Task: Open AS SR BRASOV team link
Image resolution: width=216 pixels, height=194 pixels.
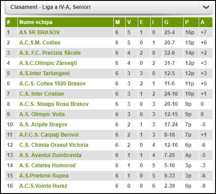Action: point(40,32)
